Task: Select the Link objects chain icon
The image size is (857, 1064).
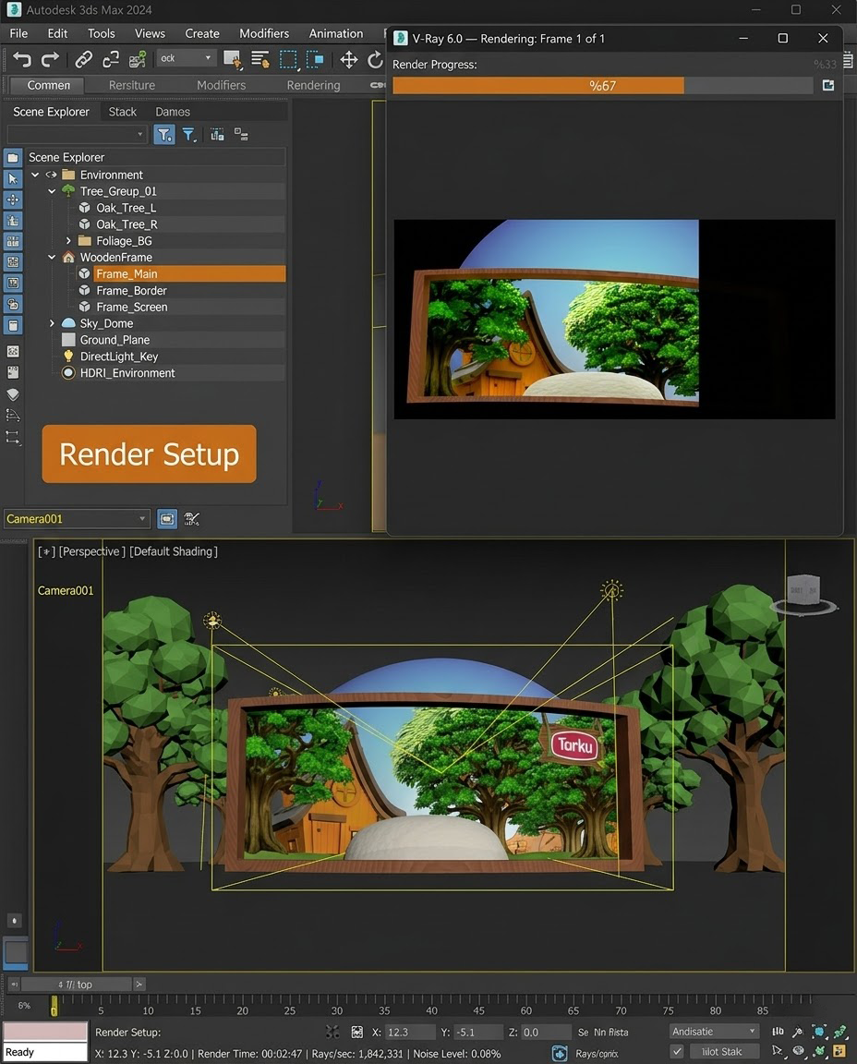Action: pyautogui.click(x=83, y=59)
